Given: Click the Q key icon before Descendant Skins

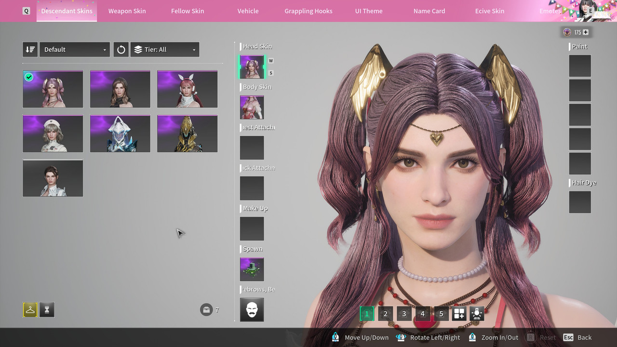Looking at the screenshot, I should 26,11.
